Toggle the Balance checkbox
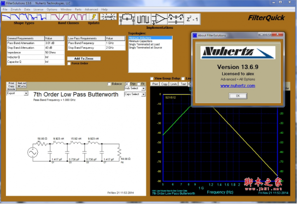Screen dimensions: 297x204 click(109, 83)
